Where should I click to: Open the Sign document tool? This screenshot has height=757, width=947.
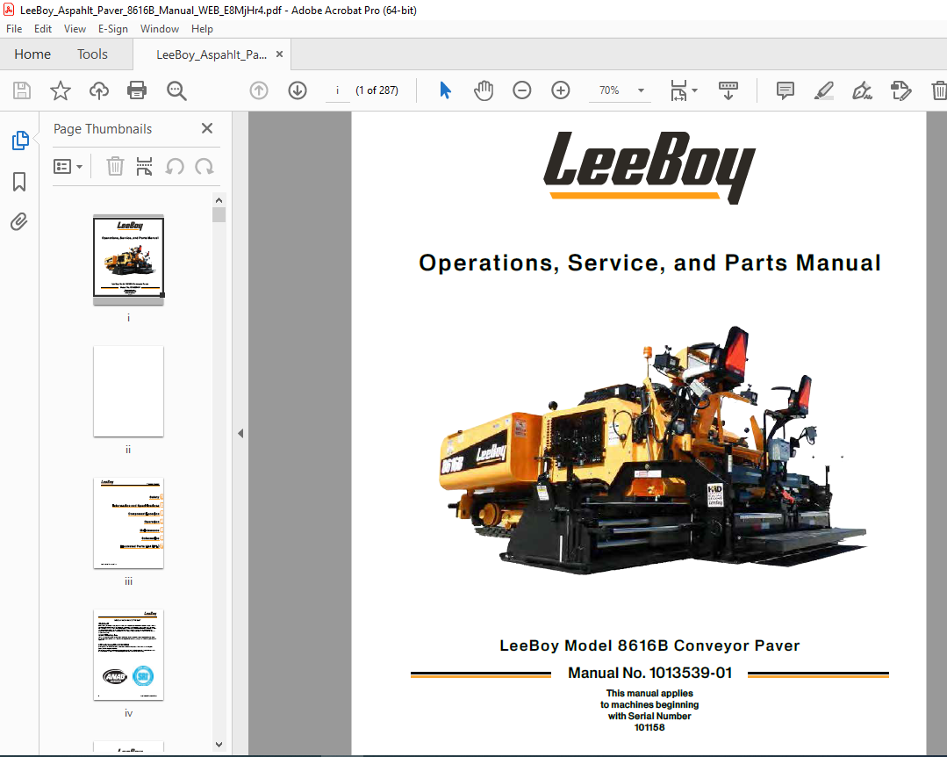pos(862,90)
